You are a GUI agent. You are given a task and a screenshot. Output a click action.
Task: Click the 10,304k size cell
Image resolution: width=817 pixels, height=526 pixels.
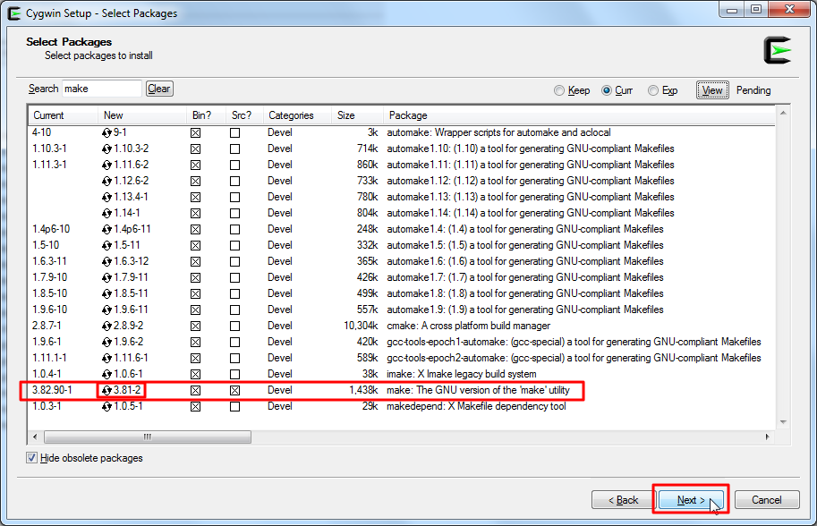pyautogui.click(x=361, y=326)
